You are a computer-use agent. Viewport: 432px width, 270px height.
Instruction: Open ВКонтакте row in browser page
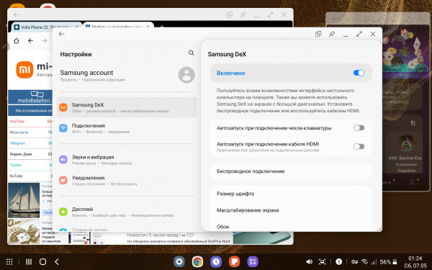pos(30,132)
